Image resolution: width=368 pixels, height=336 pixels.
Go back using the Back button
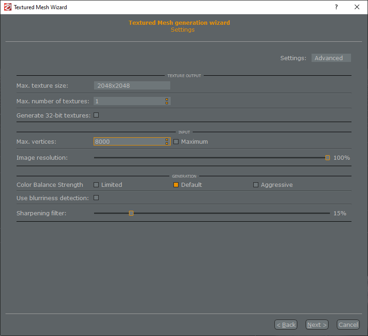(x=285, y=325)
